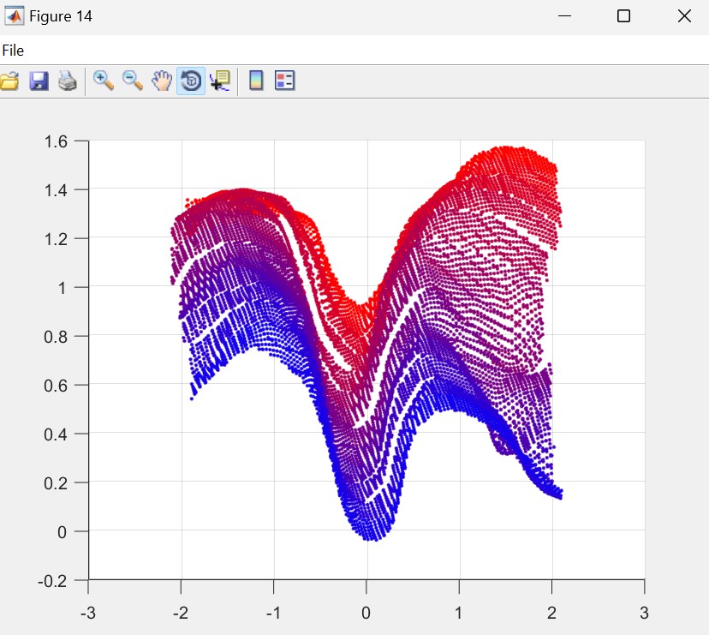Open the File menu
This screenshot has height=635, width=709.
(13, 51)
